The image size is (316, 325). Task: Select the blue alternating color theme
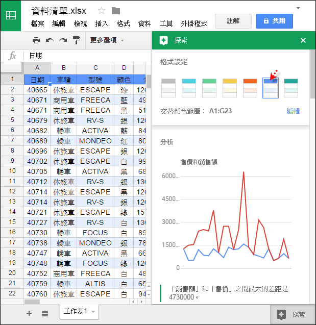271,88
